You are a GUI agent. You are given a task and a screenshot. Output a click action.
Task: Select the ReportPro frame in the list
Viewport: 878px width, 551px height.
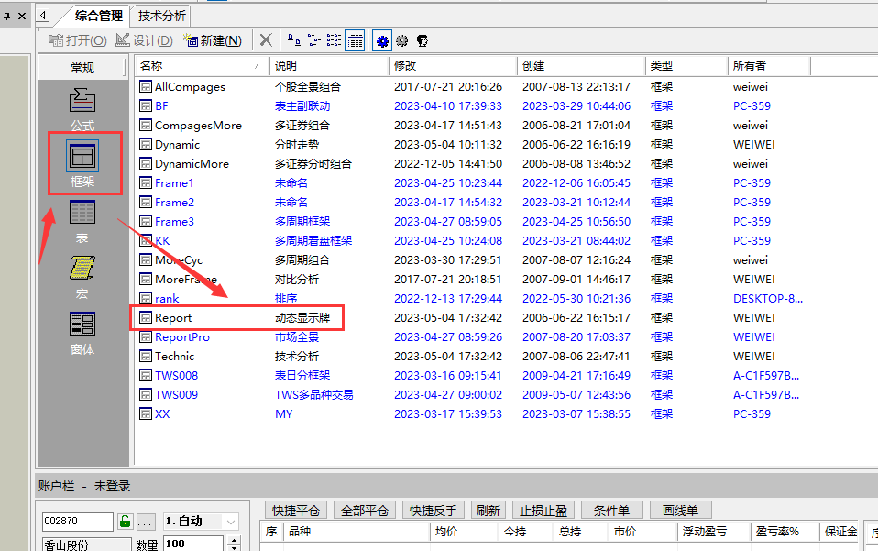[181, 337]
